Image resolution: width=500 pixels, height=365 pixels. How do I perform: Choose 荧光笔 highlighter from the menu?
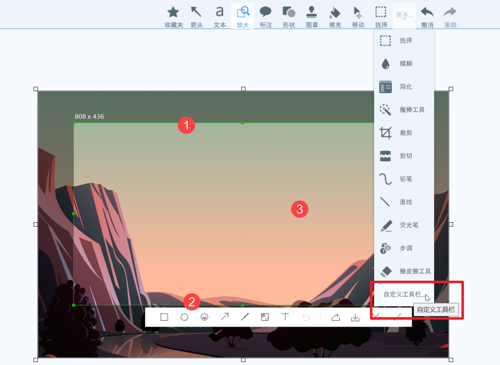[x=404, y=225]
